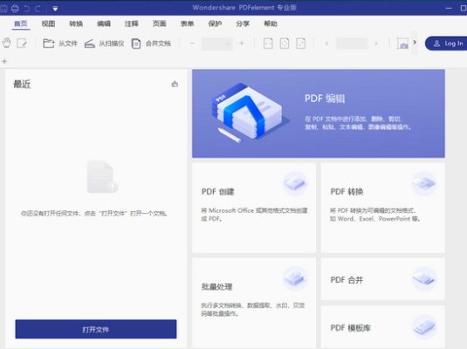
Task: Click the PDF 模板库 card icon
Action: click(424, 327)
